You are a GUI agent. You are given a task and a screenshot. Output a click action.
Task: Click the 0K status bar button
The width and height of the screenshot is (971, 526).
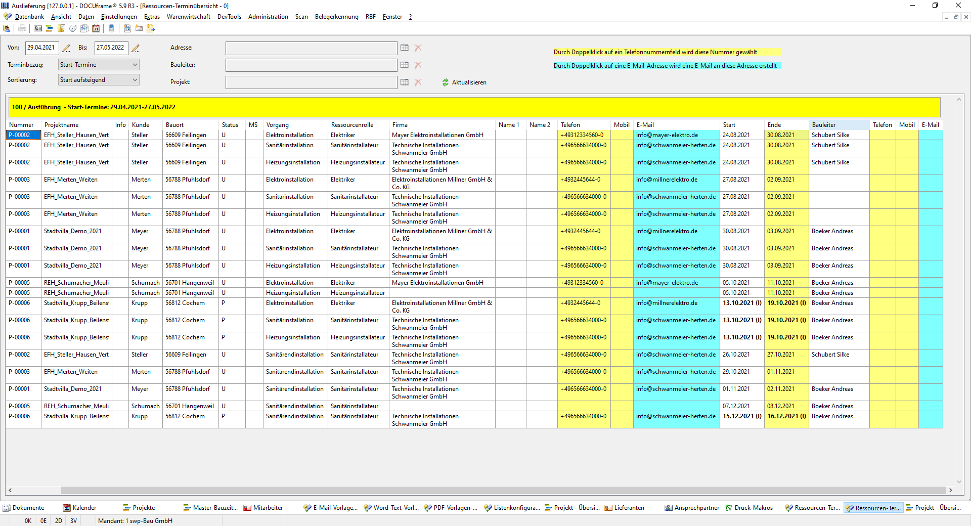pyautogui.click(x=28, y=521)
